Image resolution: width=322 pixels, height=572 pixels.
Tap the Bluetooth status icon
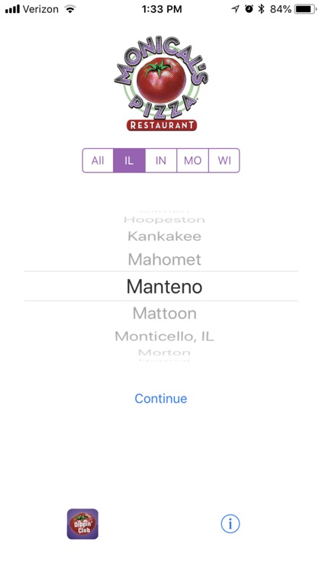261,9
